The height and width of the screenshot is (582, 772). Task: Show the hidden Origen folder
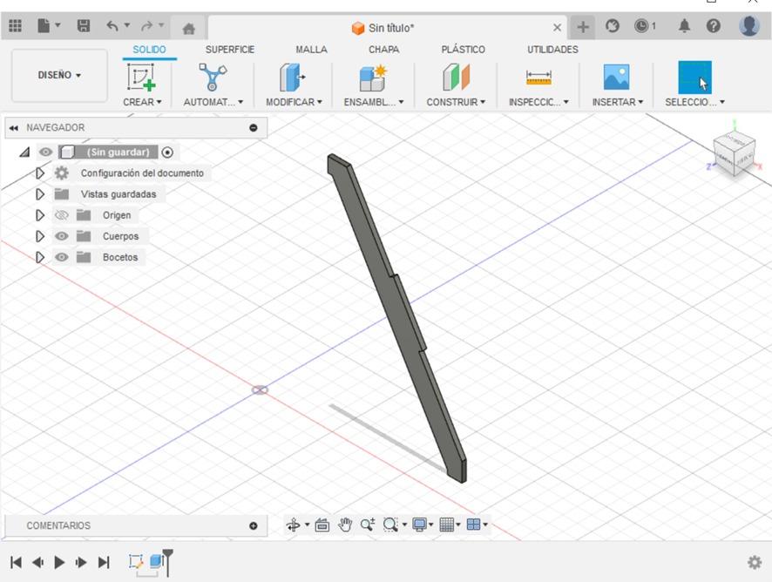(62, 215)
